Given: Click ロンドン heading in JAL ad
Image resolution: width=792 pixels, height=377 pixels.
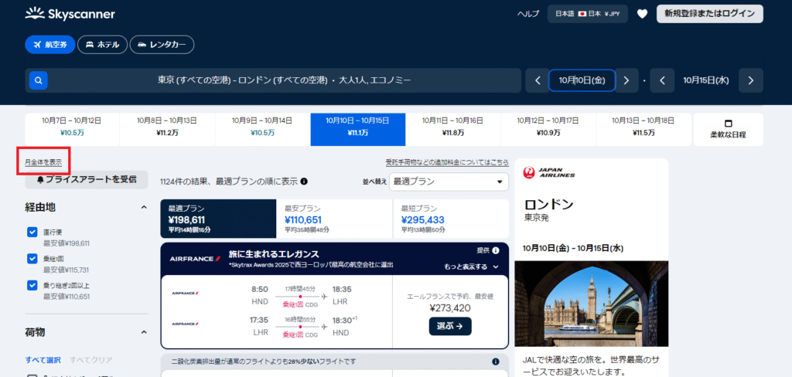Looking at the screenshot, I should coord(548,205).
